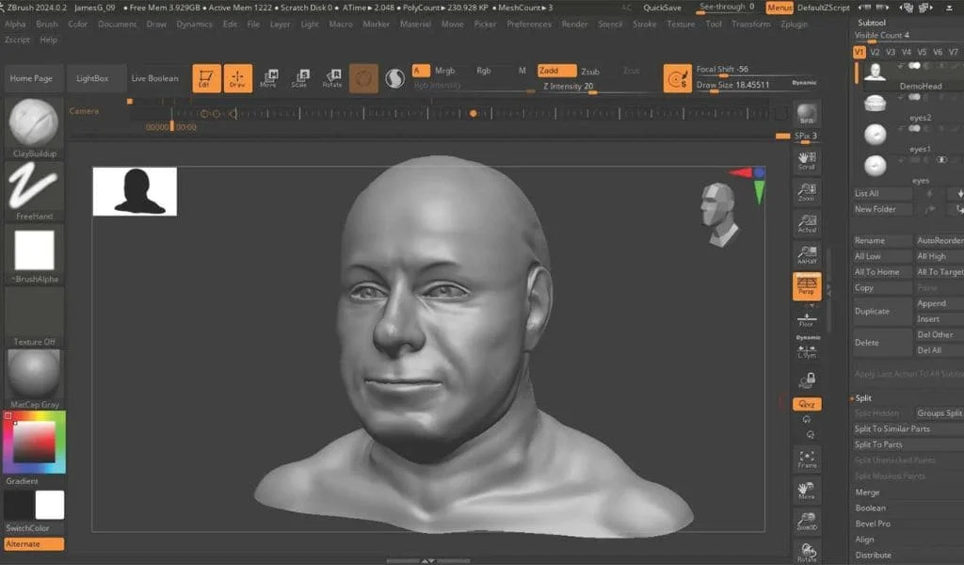Activate the Rotate transform tool

click(x=332, y=78)
